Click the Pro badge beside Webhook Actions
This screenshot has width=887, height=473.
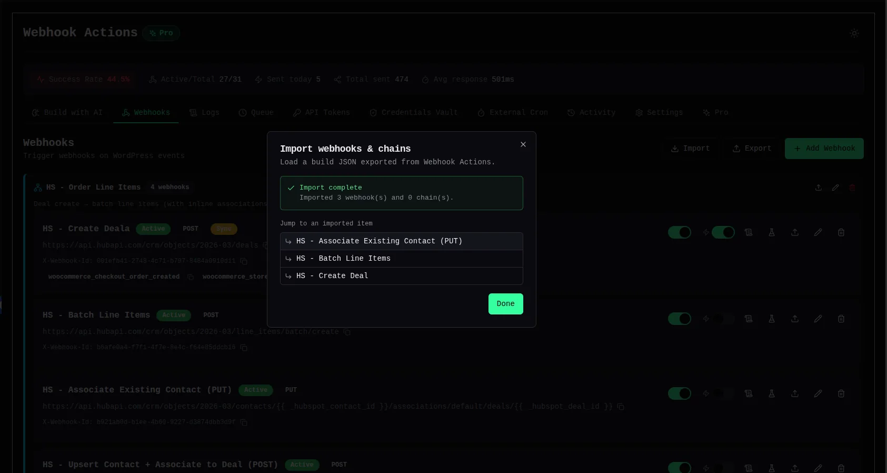pos(161,33)
